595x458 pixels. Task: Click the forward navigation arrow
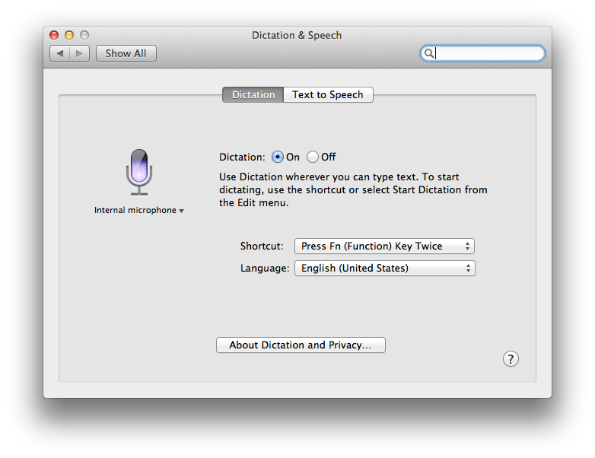point(80,53)
